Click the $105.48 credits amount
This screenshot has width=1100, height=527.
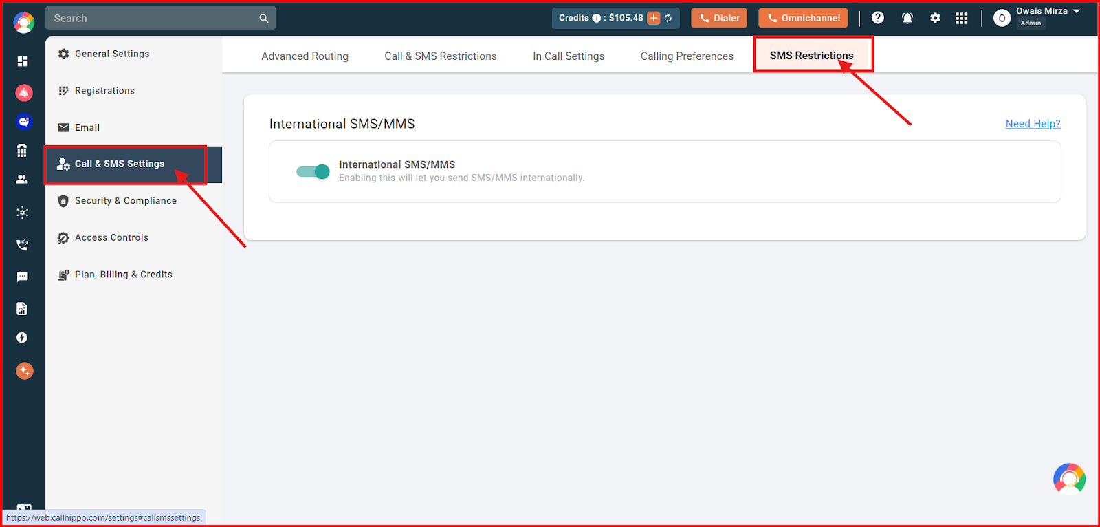point(626,18)
